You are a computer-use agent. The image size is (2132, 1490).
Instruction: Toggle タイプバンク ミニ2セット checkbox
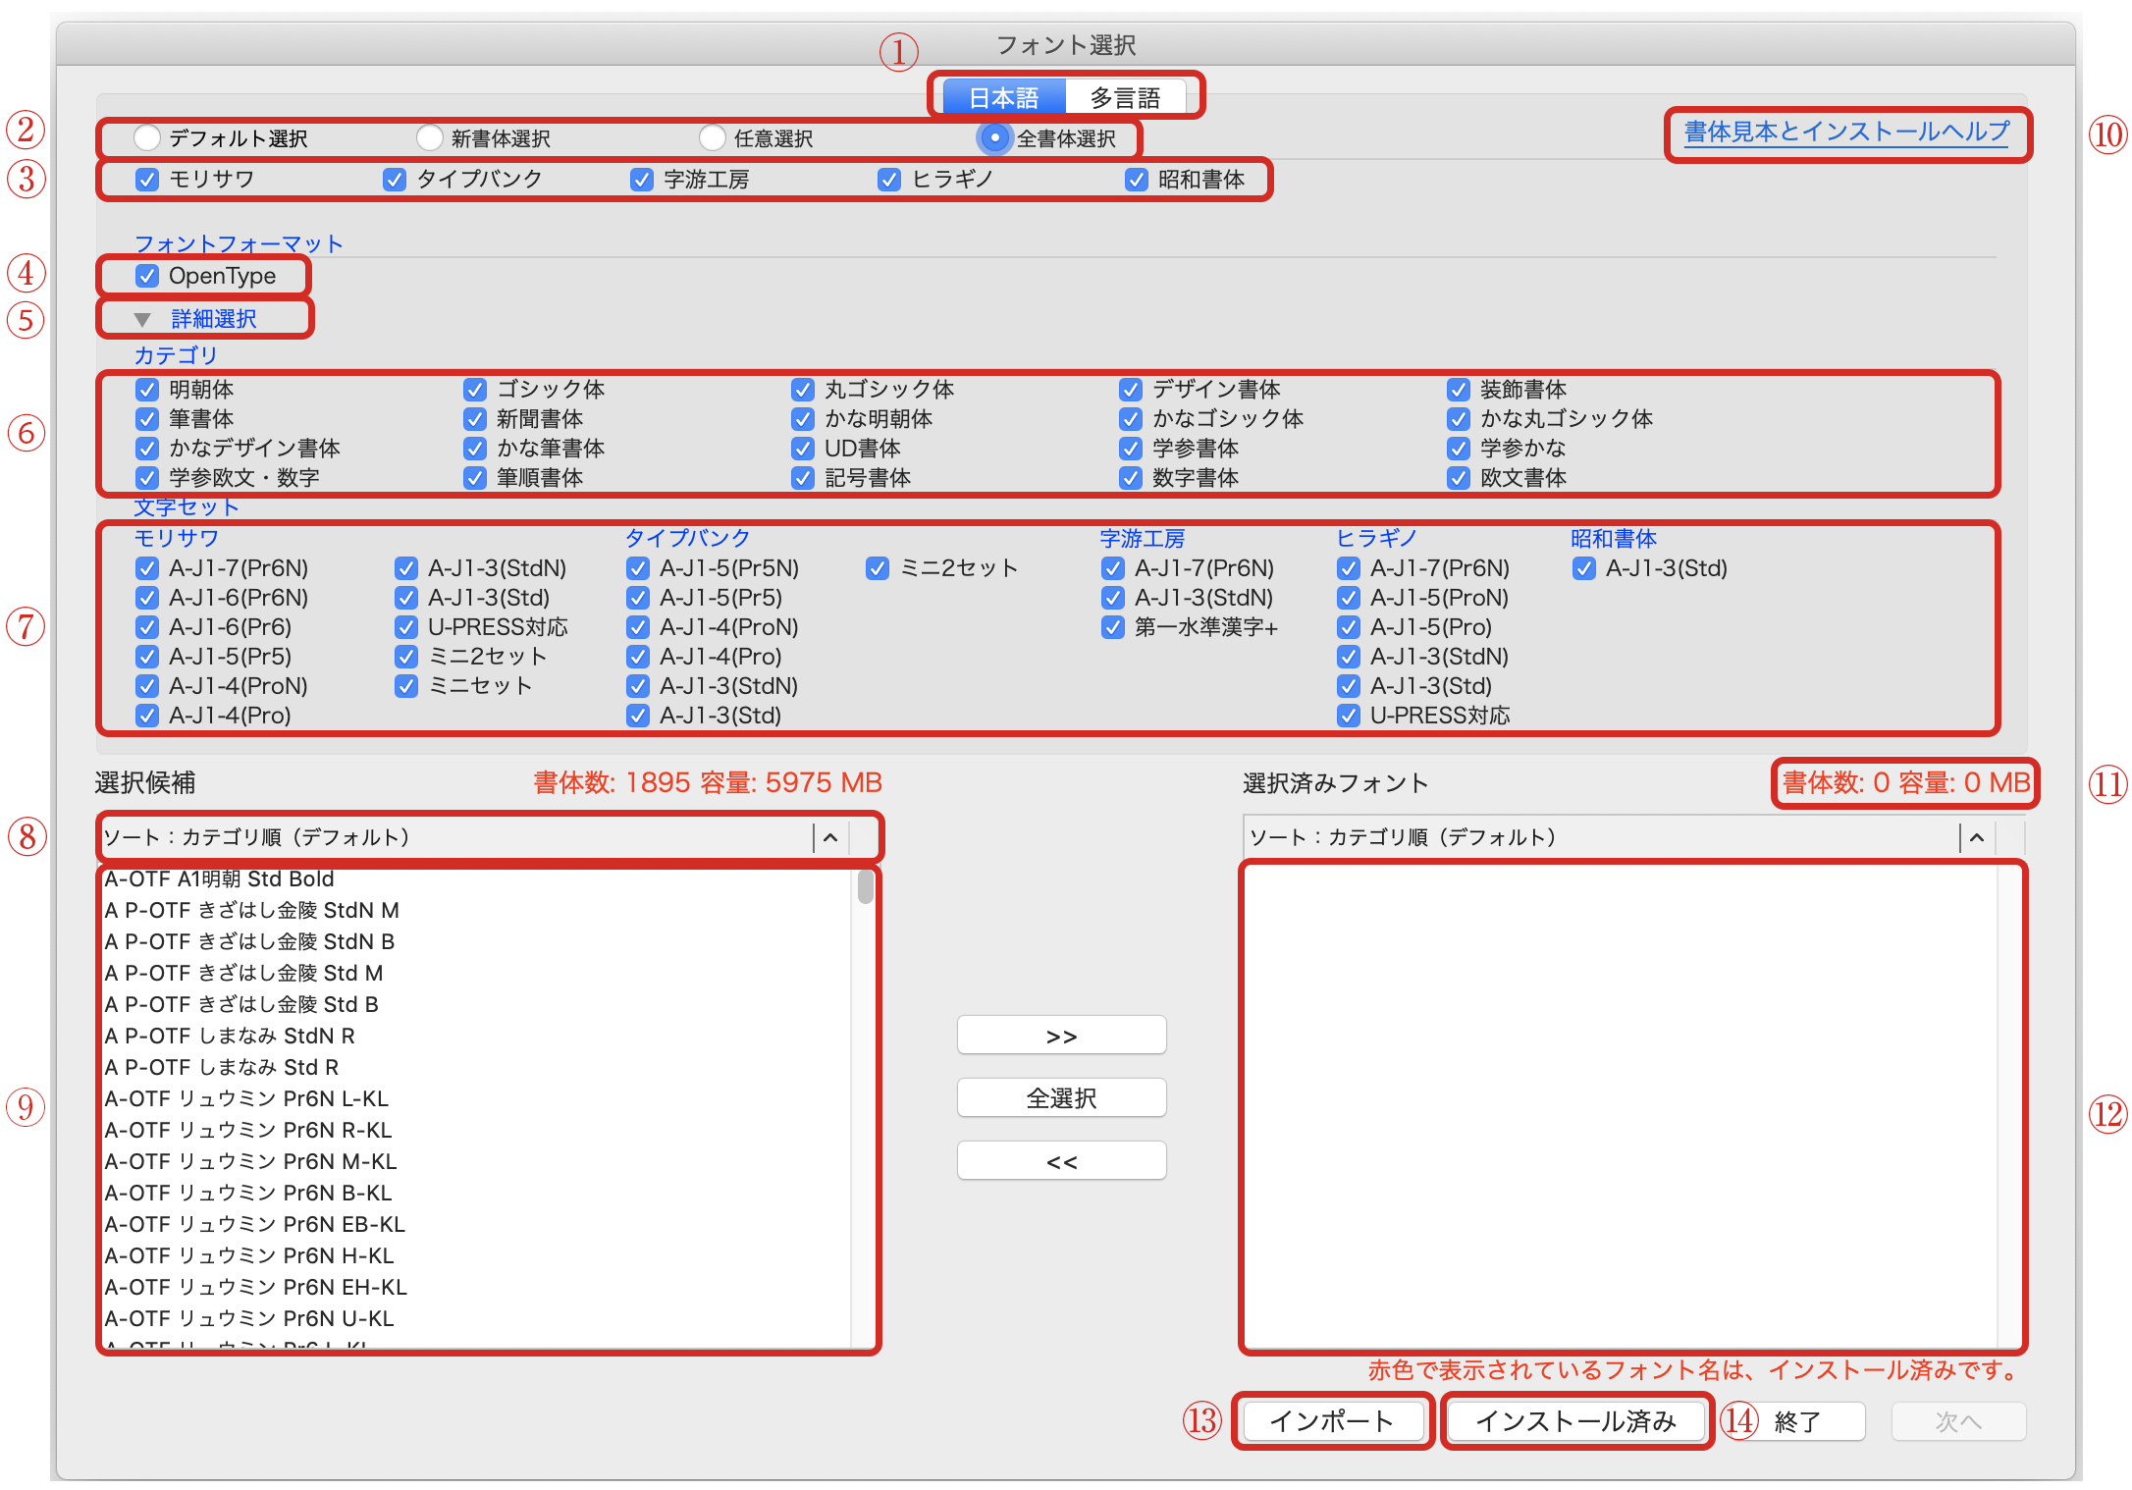pyautogui.click(x=878, y=568)
